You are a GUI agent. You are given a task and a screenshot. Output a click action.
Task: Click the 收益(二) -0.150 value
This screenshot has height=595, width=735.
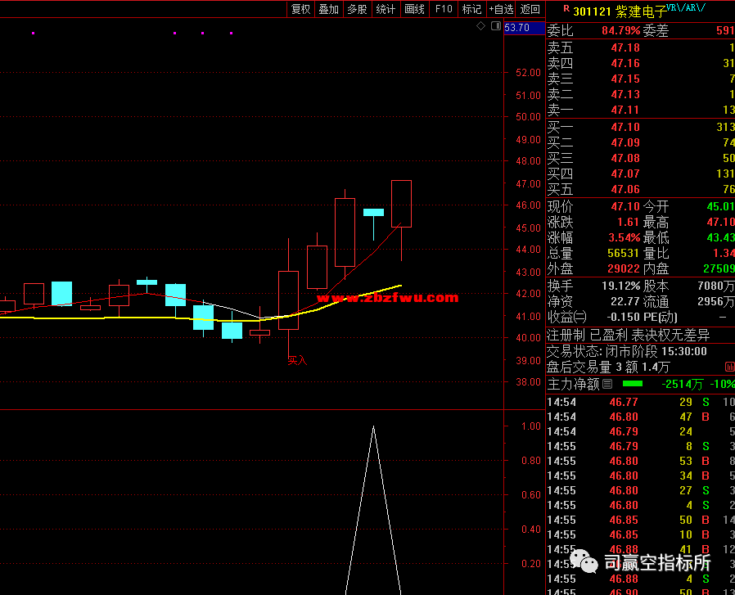(624, 317)
